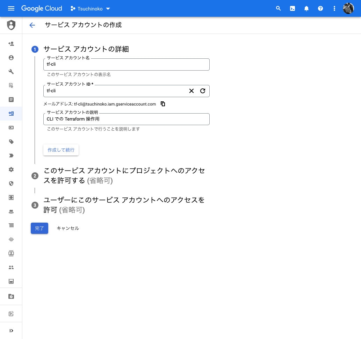Open the Groups people icon in sidebar
Viewport: 361px width, 339px height.
click(11, 267)
